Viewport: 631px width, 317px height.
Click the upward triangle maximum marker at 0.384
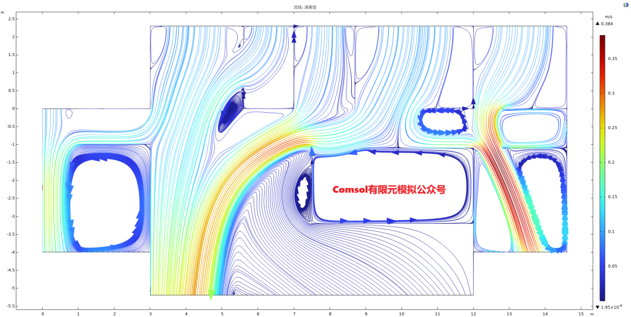click(x=597, y=24)
